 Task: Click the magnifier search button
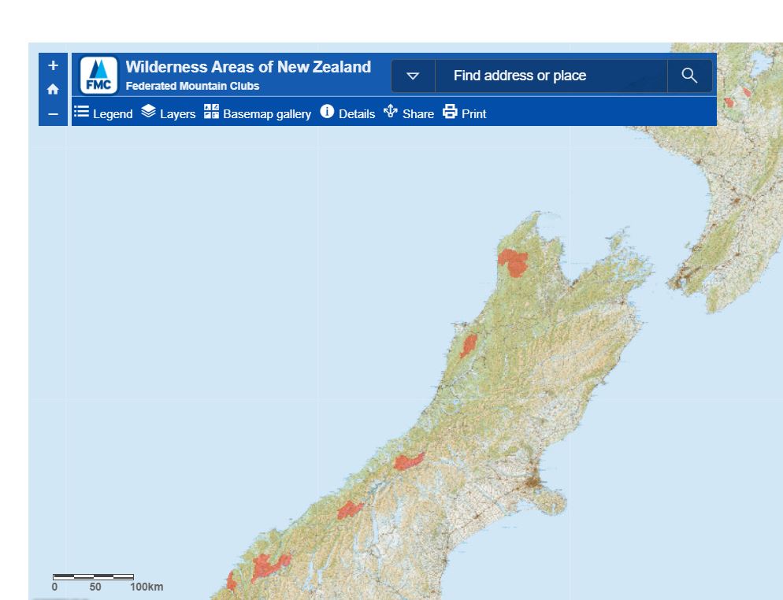[x=689, y=76]
